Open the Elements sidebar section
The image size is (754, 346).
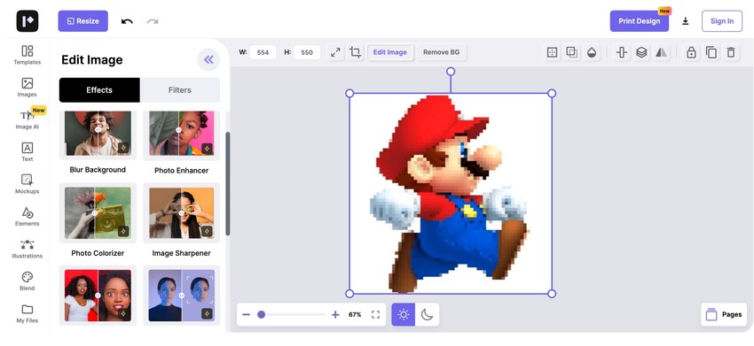(x=27, y=216)
